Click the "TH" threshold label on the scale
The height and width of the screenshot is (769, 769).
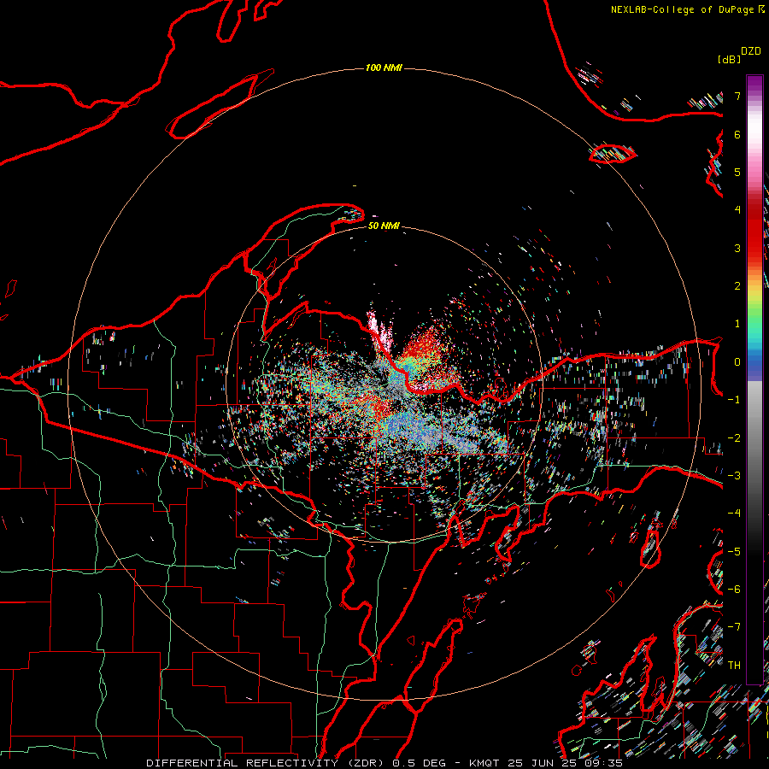[734, 666]
